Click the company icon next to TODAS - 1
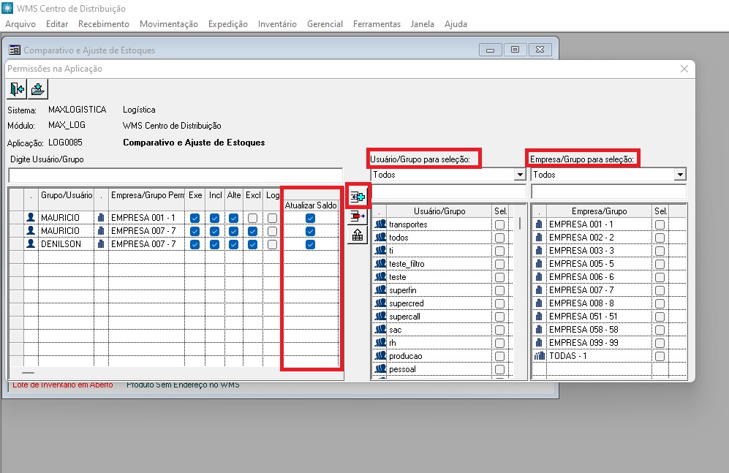 [x=540, y=356]
